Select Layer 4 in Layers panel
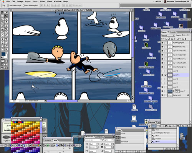Screen dimensions: 192x153 pyautogui.click(x=178, y=83)
